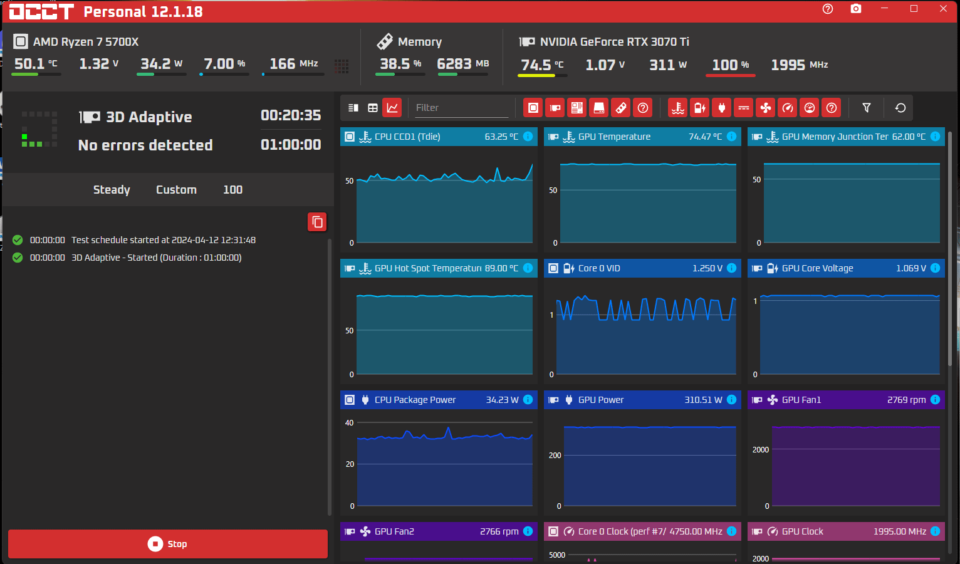Toggle the storage drive sensor filter
960x564 pixels.
click(599, 108)
